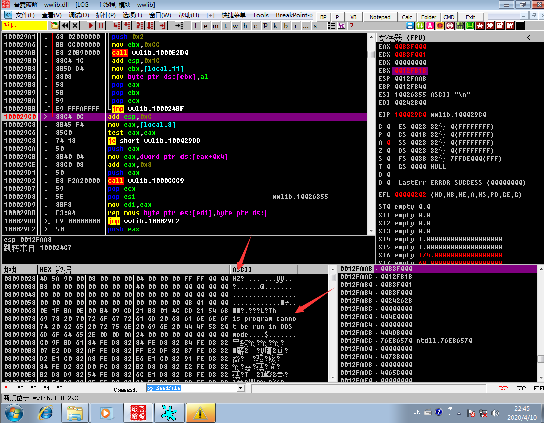The width and height of the screenshot is (544, 423).
Task: Open the 调试(D) debug menu
Action: pos(79,15)
